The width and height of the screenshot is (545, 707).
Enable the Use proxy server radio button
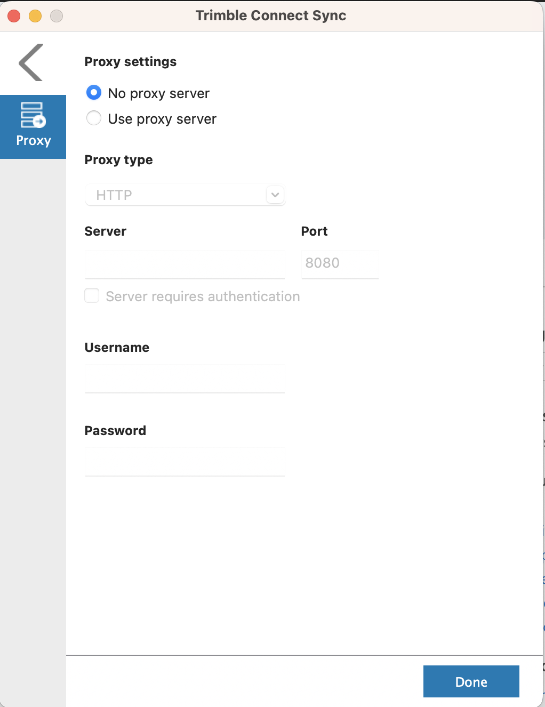click(x=94, y=118)
